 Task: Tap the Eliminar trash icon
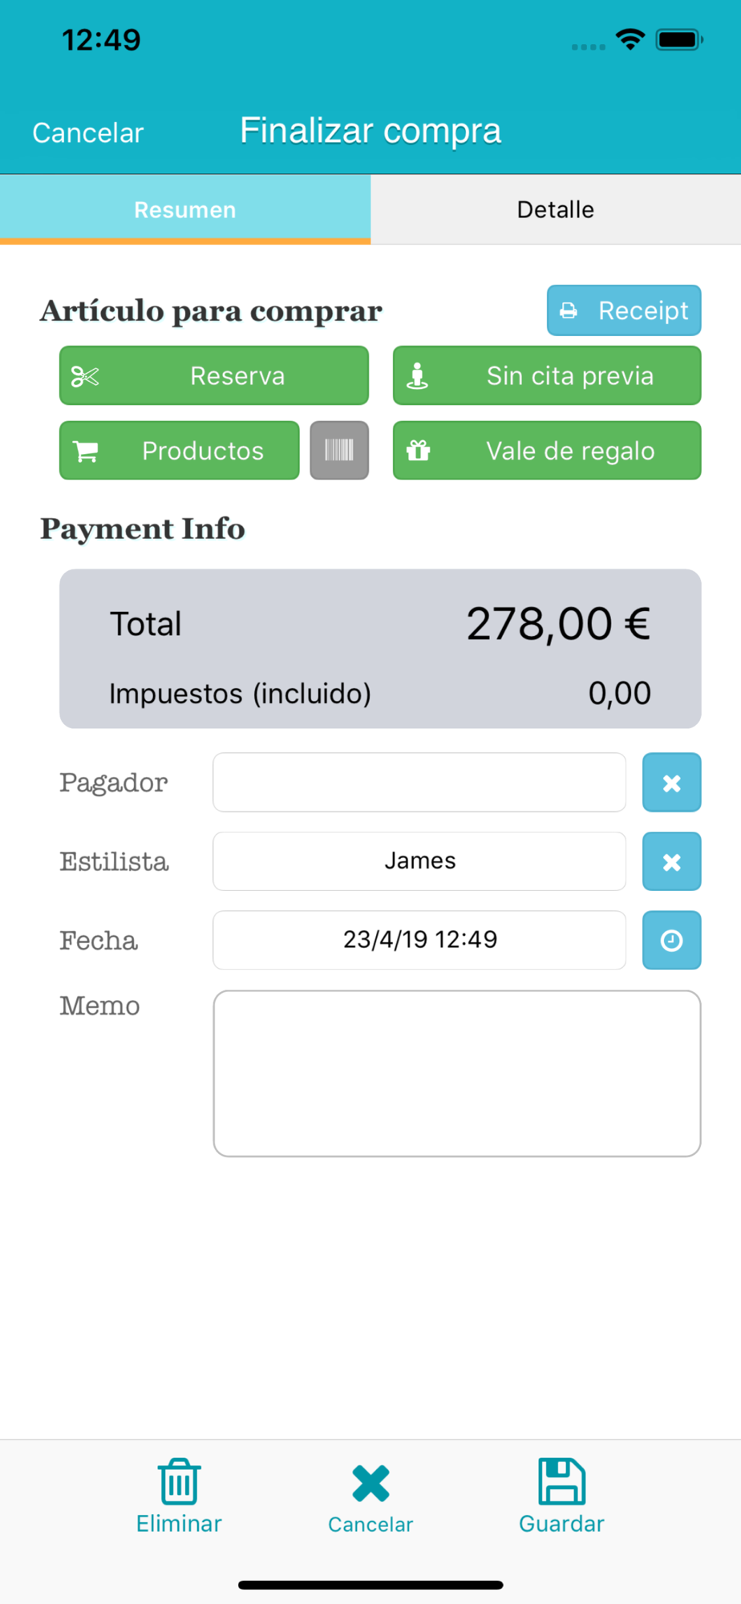point(179,1481)
